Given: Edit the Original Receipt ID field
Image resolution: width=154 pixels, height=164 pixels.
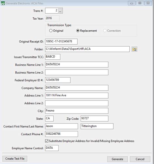Looking at the screenshot, I should (x=61, y=41).
